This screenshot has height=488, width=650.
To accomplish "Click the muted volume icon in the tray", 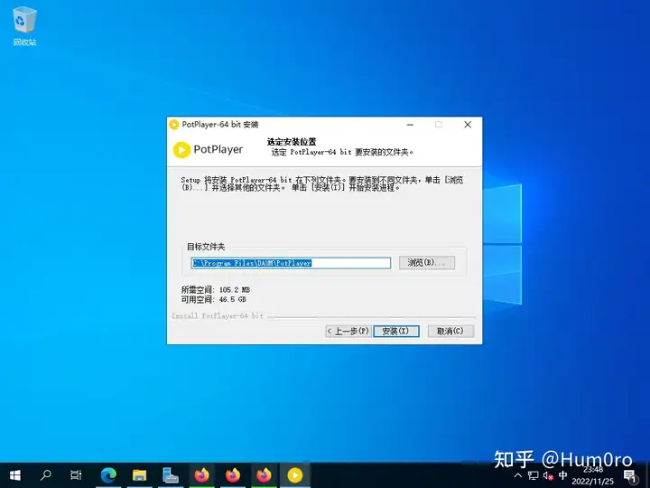I will [x=548, y=475].
